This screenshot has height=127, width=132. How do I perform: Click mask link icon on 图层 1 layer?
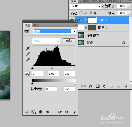tap(86, 28)
